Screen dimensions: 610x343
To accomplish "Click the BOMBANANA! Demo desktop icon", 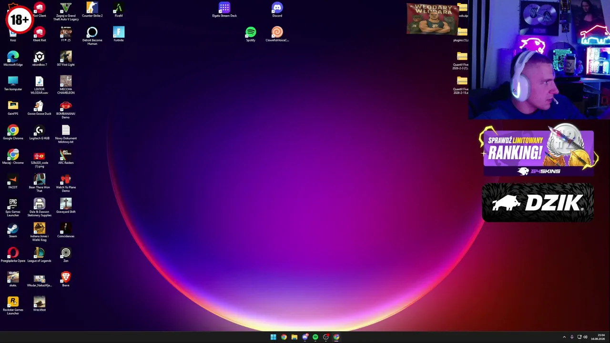I will [66, 110].
